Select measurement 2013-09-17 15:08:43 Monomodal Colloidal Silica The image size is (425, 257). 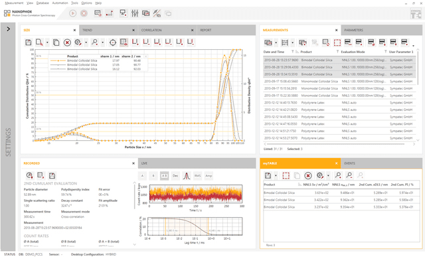(339, 81)
